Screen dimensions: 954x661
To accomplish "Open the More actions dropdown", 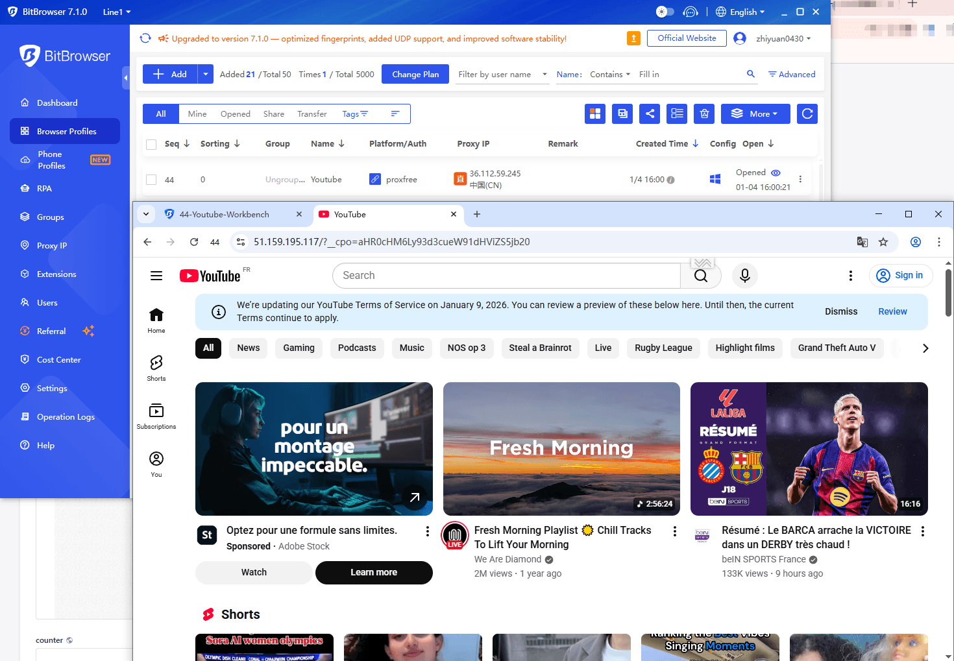I will click(x=755, y=114).
